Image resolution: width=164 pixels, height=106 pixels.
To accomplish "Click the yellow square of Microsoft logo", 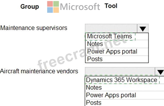I will point(56,10).
